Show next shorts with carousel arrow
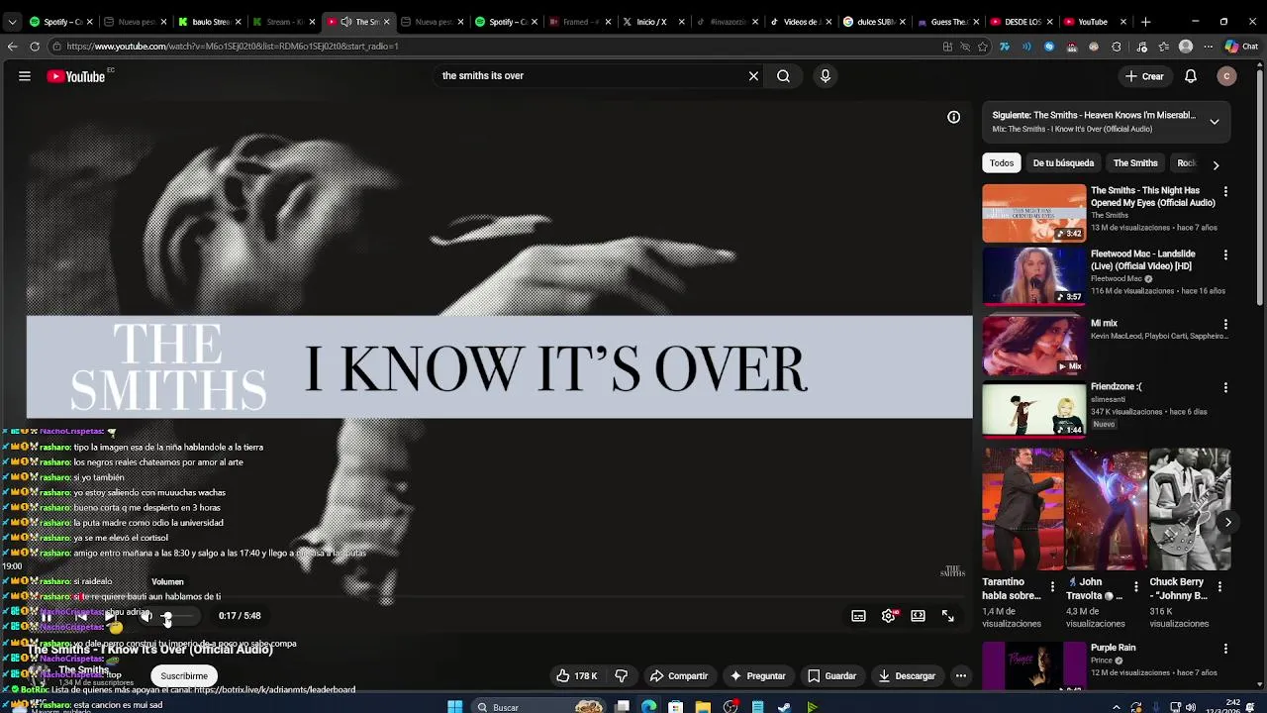This screenshot has height=713, width=1267. pos(1227,522)
